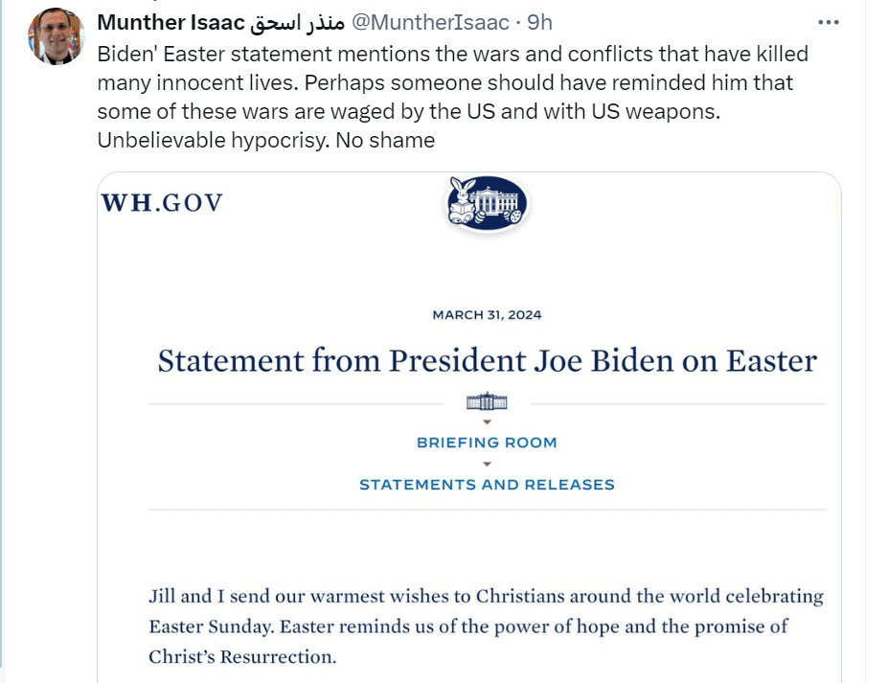Click the MARCH 31, 2024 date
The height and width of the screenshot is (683, 888).
[487, 315]
